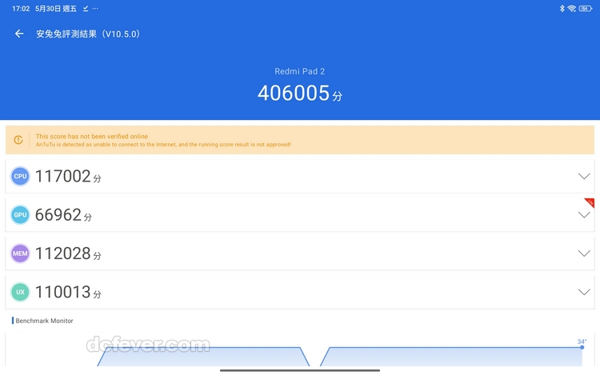This screenshot has height=375, width=600.
Task: Tap the Redmi Pad 2 device name
Action: click(300, 71)
